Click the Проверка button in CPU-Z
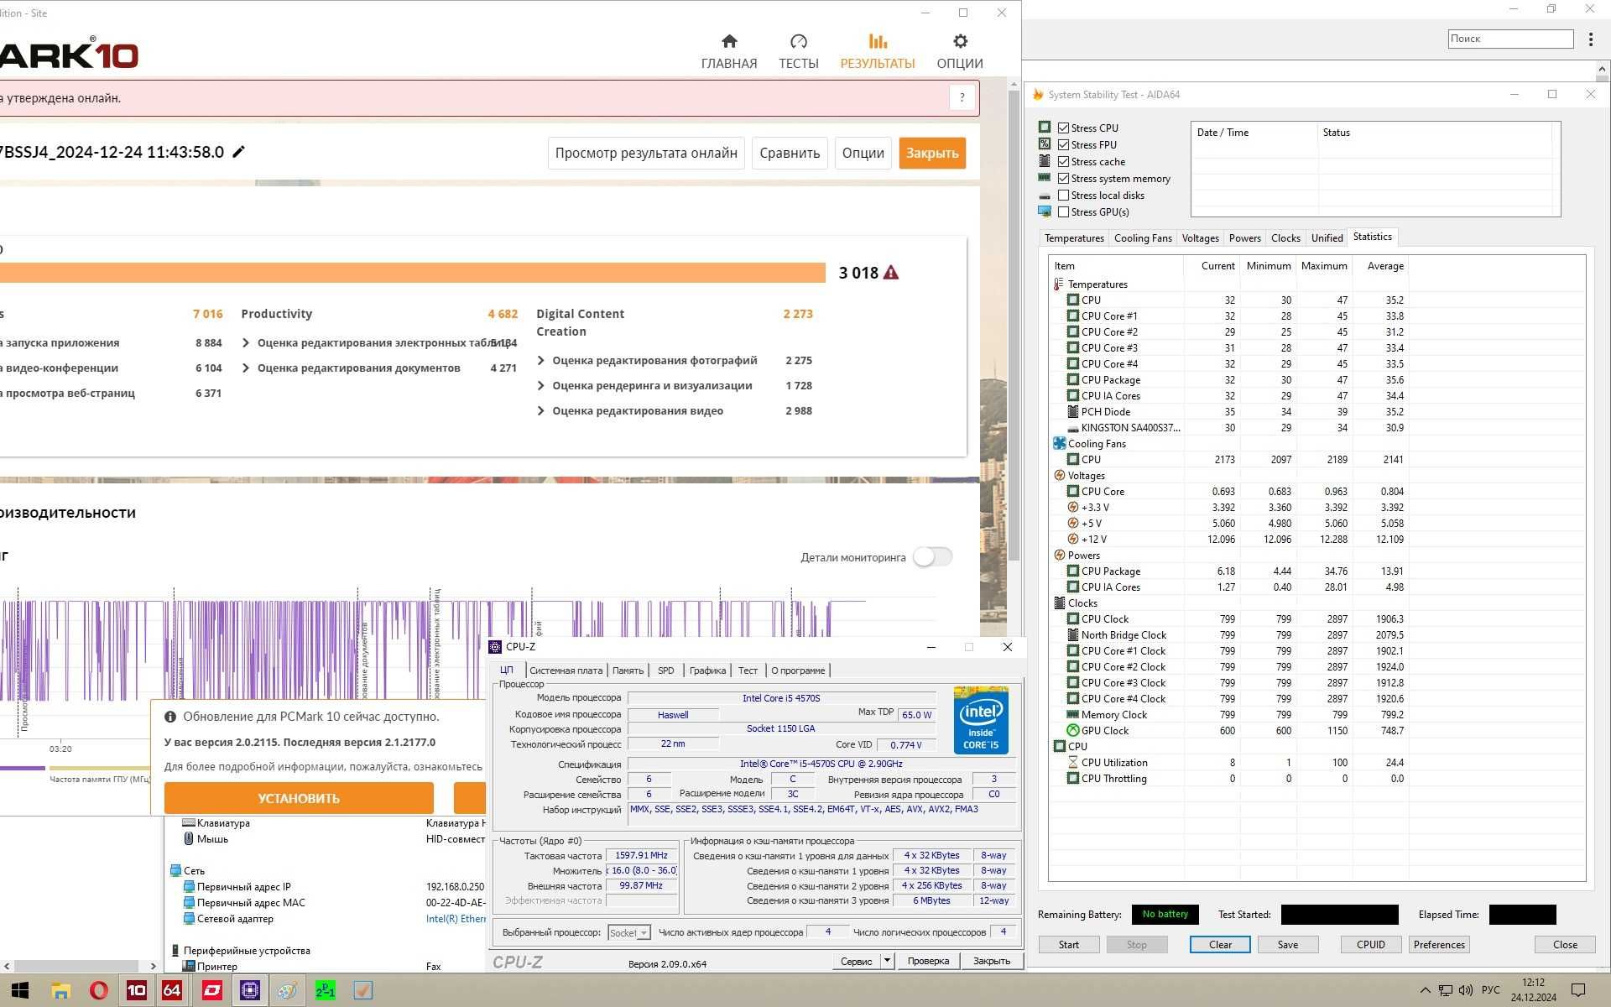The image size is (1611, 1007). [x=928, y=961]
